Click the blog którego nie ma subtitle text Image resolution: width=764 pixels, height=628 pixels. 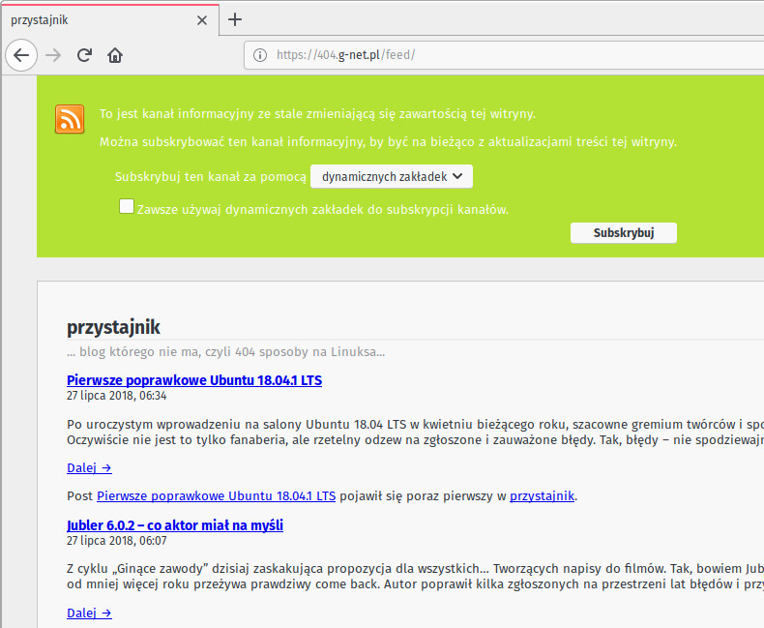pyautogui.click(x=225, y=352)
